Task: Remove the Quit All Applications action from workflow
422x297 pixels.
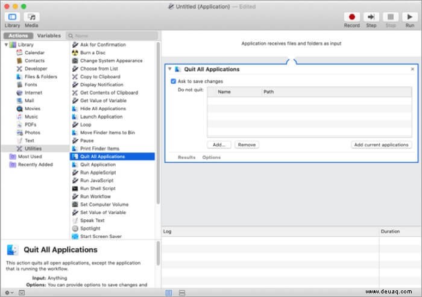Action: [x=412, y=69]
